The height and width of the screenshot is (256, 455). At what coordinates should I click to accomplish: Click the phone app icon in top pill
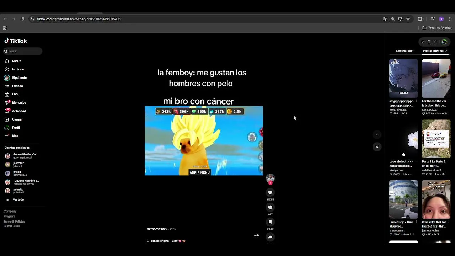[x=429, y=42]
